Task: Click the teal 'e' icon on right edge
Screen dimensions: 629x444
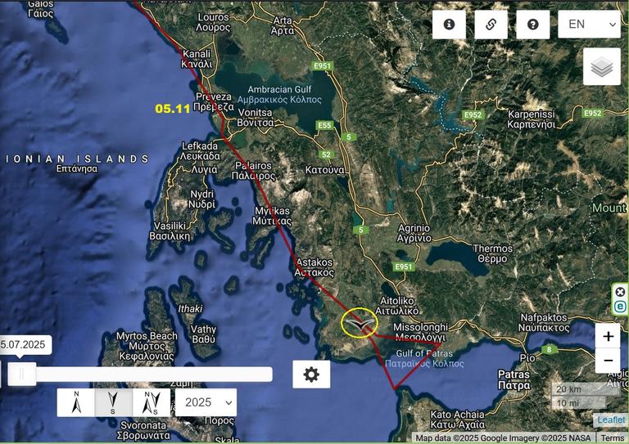Action: (620, 307)
